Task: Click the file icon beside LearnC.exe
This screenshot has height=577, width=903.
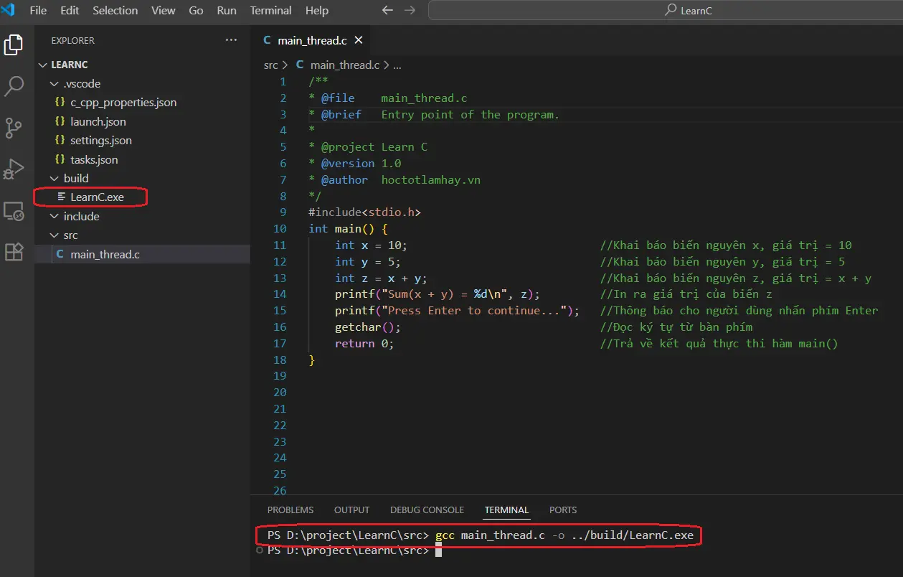Action: (x=62, y=197)
